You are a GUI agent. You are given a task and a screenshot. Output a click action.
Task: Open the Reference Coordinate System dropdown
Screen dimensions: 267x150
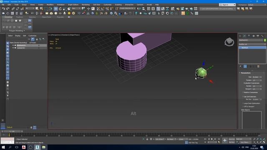(x=76, y=8)
